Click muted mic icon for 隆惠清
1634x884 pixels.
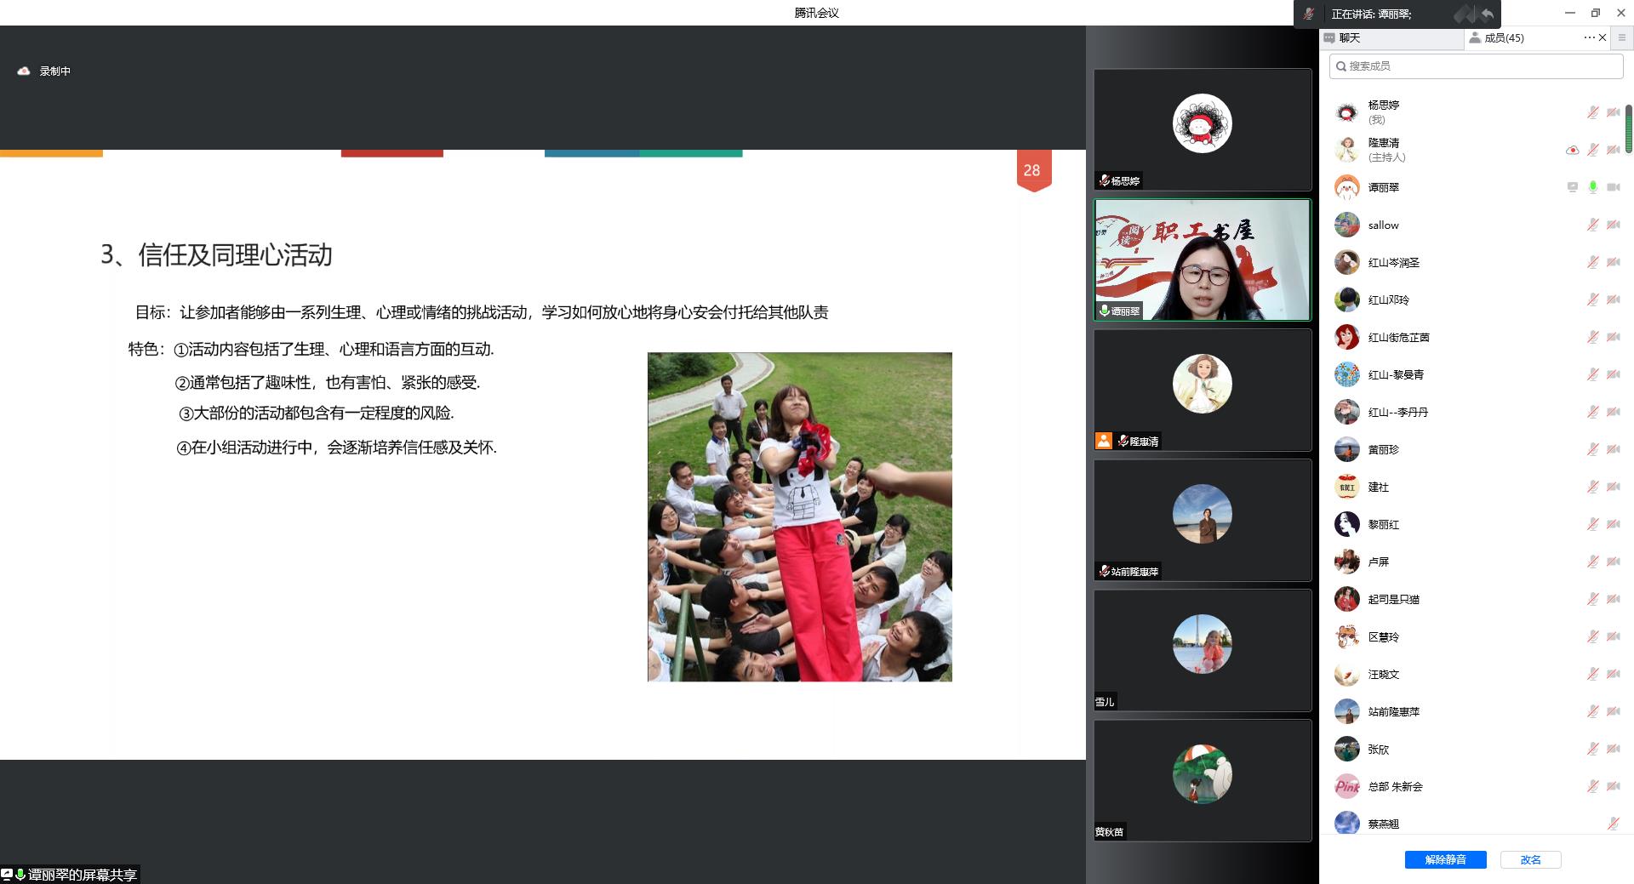[1592, 150]
